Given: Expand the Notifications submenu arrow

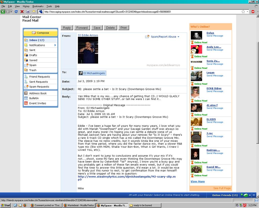Looking at the screenshot, I should (x=55, y=45).
